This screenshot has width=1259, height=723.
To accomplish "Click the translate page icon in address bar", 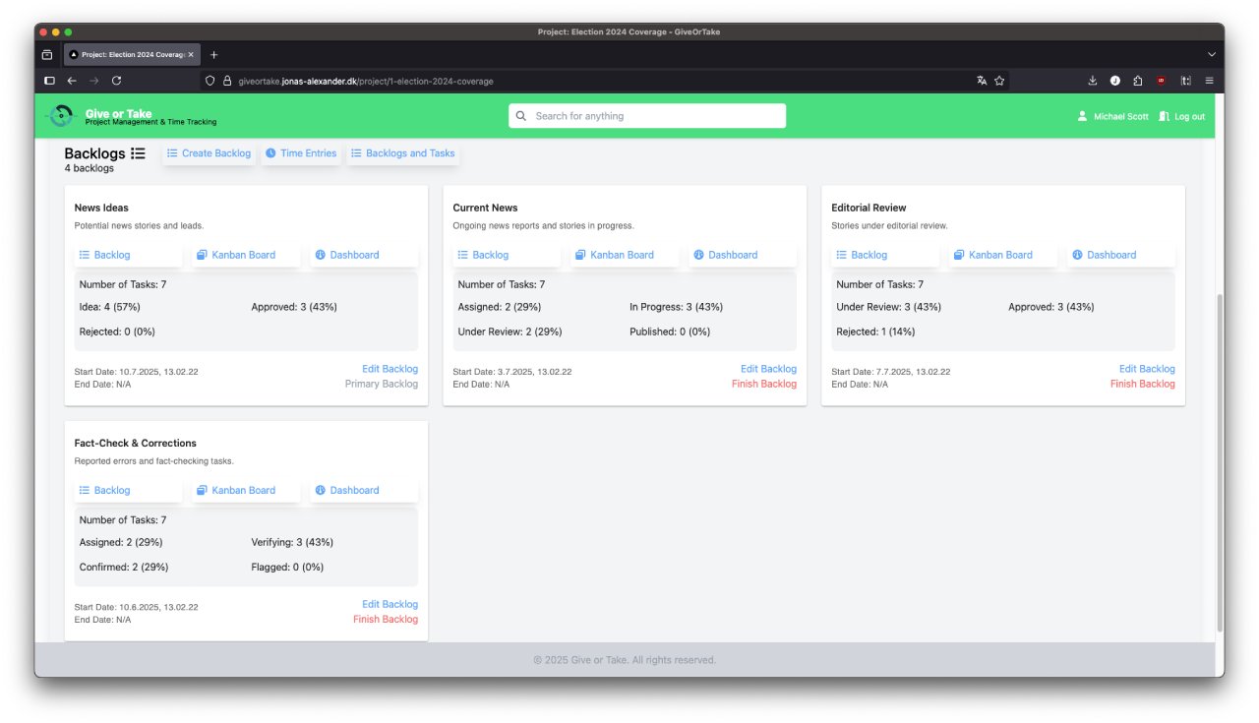I will pyautogui.click(x=982, y=81).
